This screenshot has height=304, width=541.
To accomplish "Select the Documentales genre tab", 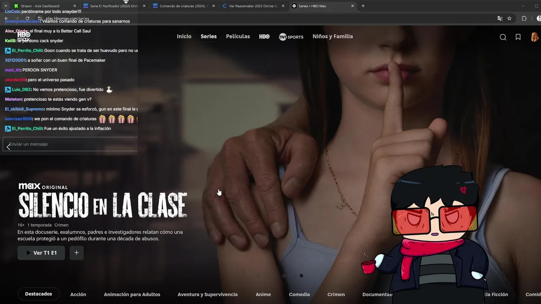I will [x=377, y=294].
